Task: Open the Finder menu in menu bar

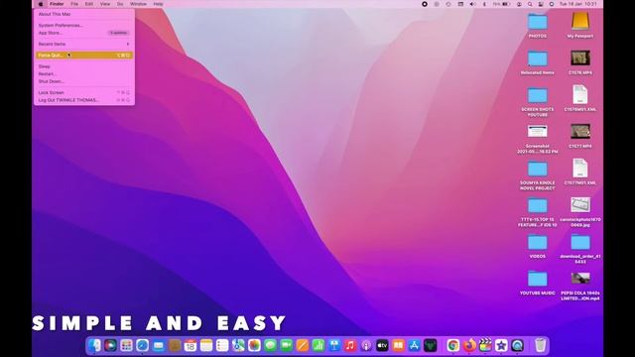Action: coord(57,4)
